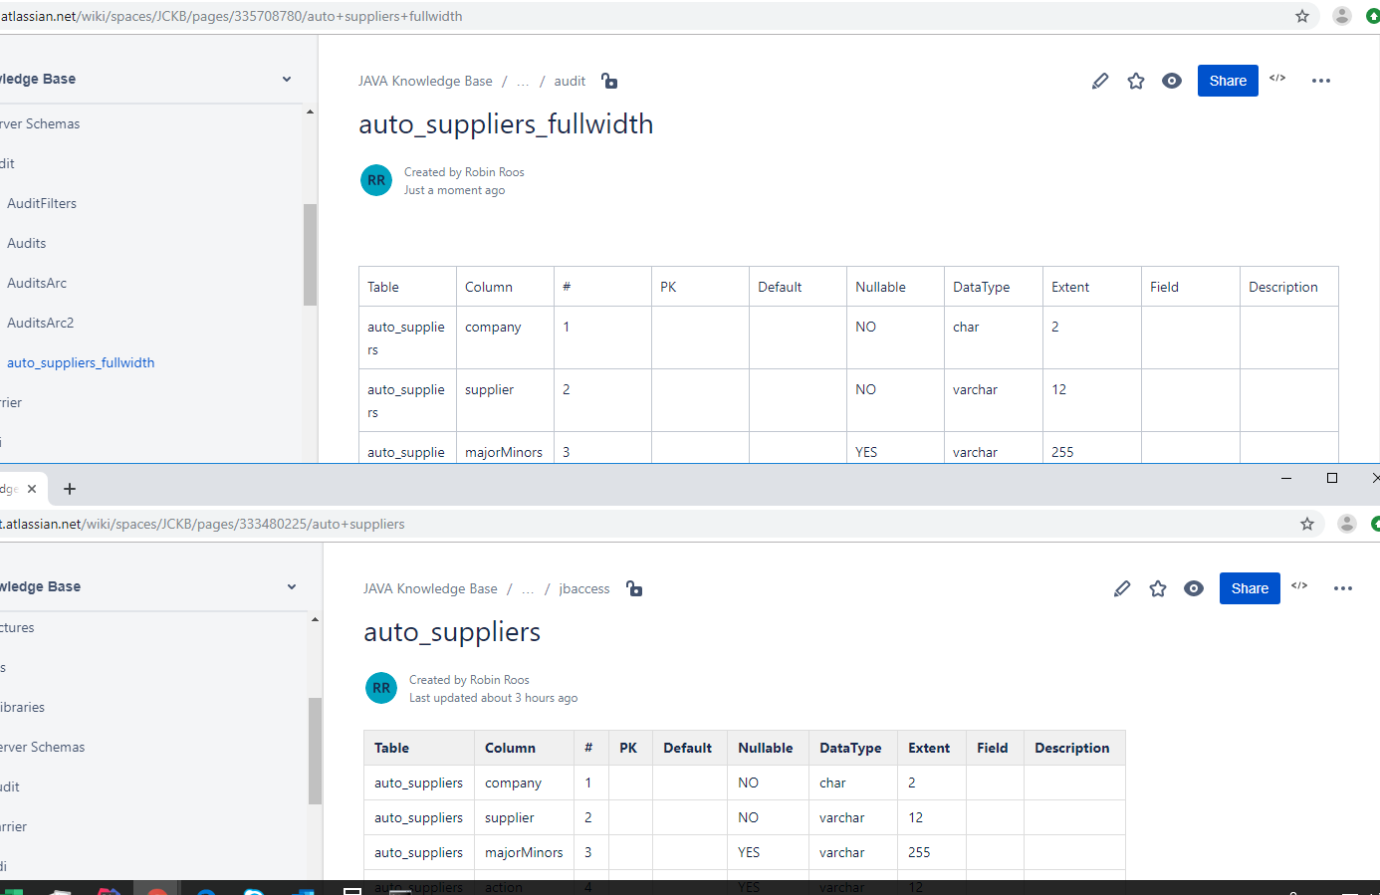Edit the auto_suppliers page with pencil icon
The width and height of the screenshot is (1380, 895).
coord(1122,588)
